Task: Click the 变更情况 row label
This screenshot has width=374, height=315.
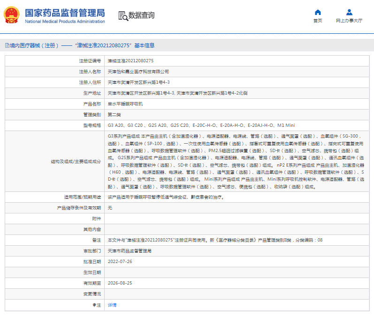Action: (x=92, y=294)
